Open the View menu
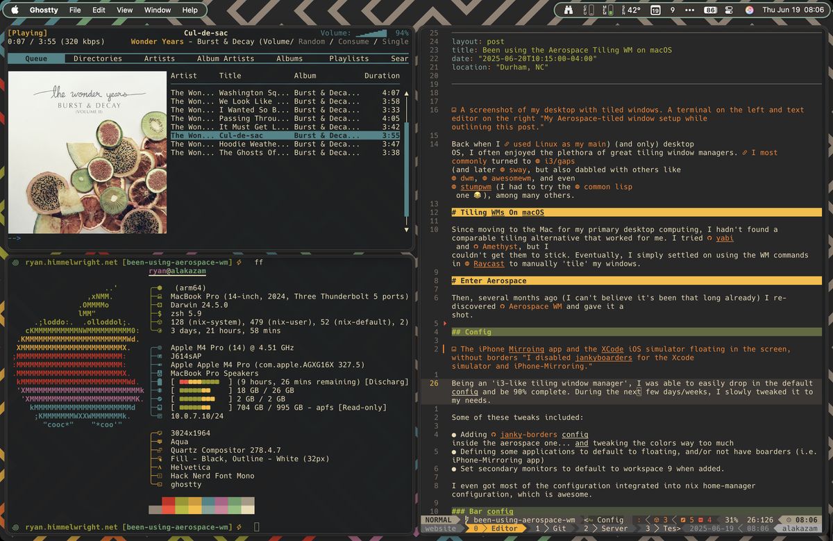 [x=125, y=10]
